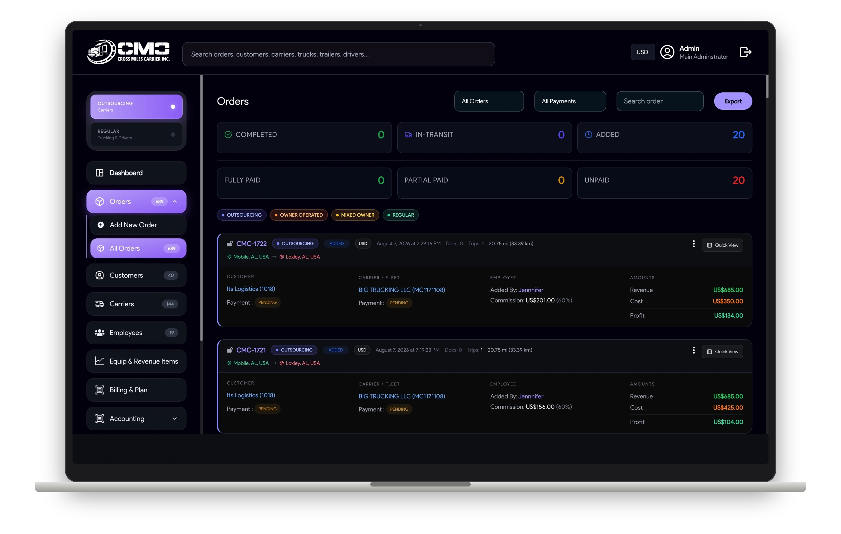Click the CMC Cross Miles Carrier logo

click(x=128, y=52)
